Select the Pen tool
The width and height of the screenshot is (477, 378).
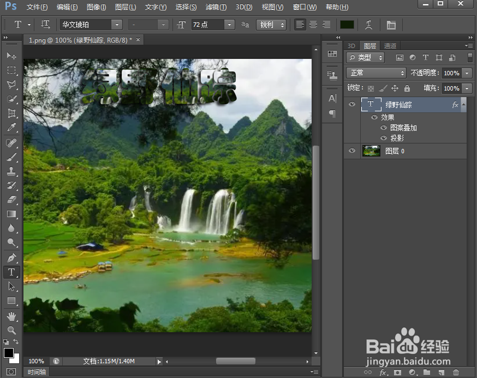click(11, 258)
